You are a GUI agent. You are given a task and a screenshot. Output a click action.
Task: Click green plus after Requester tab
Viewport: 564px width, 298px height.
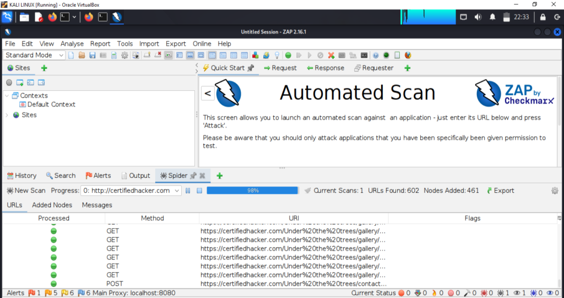[407, 68]
